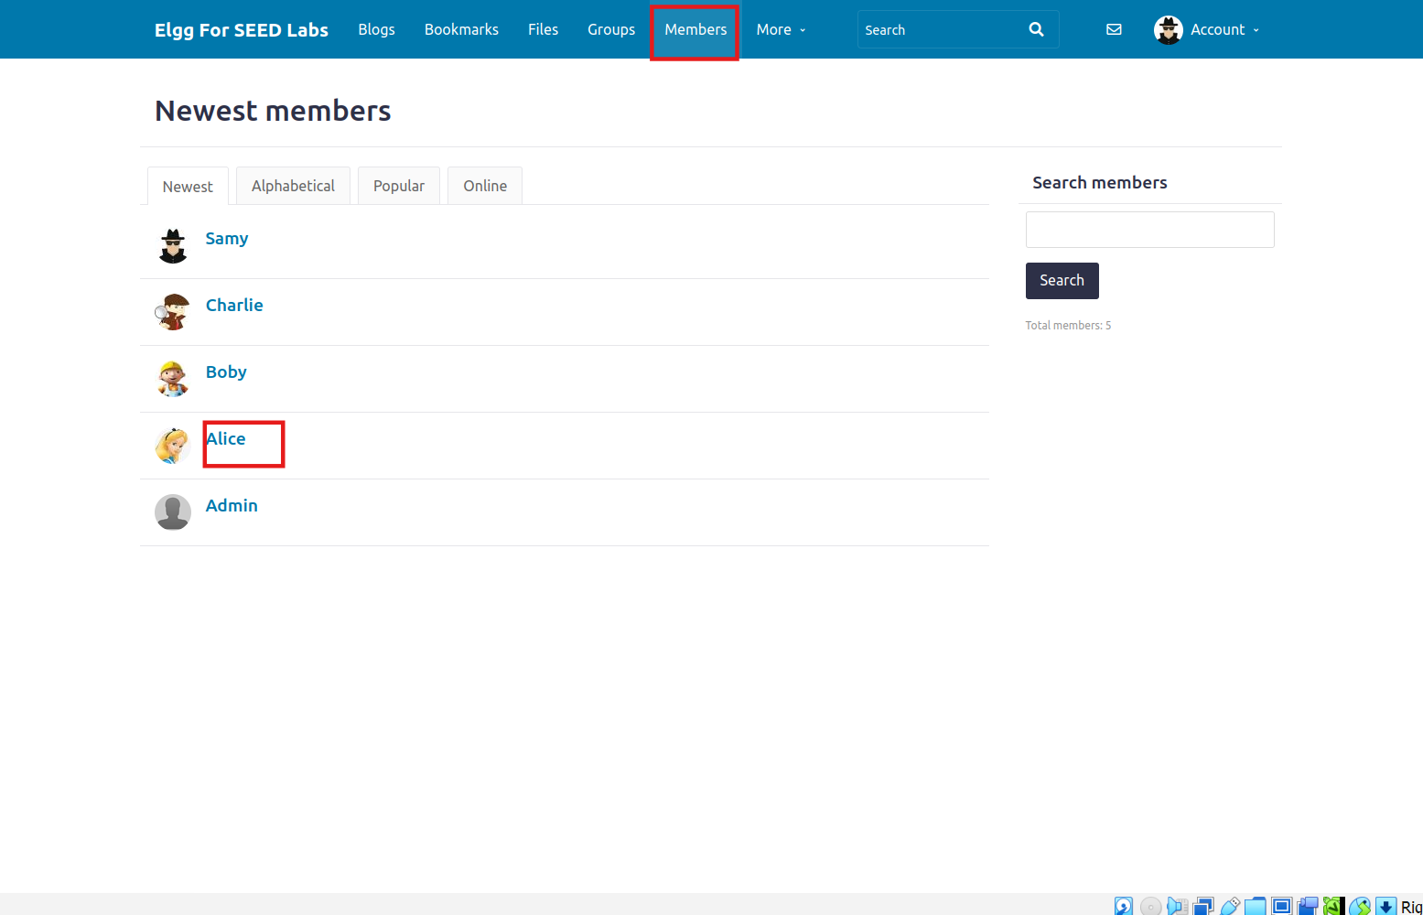Open Charlie's avatar picture
Screen dimensions: 1423x915
click(x=173, y=312)
